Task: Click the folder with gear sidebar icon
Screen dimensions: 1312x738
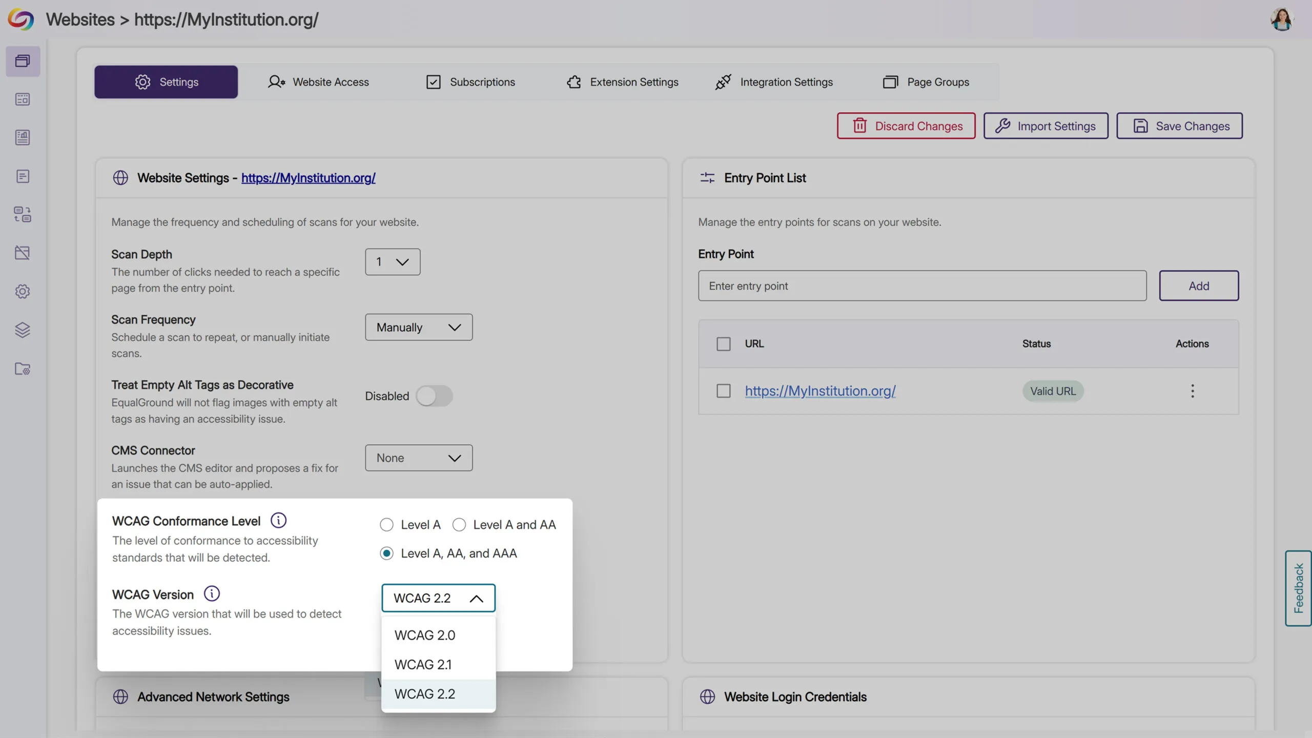Action: click(x=23, y=368)
